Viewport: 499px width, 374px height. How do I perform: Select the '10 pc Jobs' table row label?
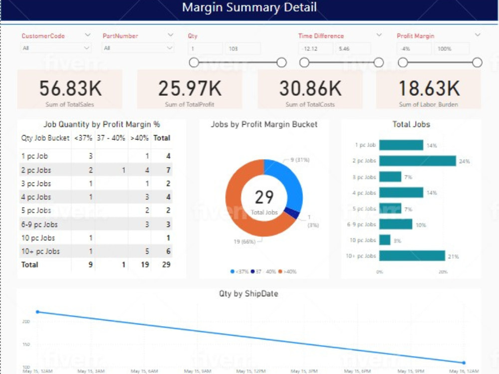click(x=38, y=238)
